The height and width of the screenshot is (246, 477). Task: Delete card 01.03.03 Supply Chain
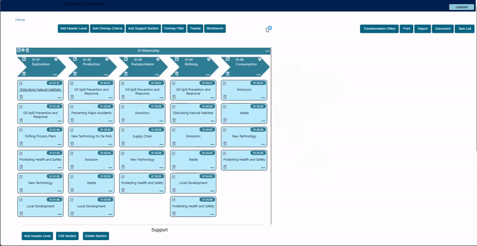[123, 144]
